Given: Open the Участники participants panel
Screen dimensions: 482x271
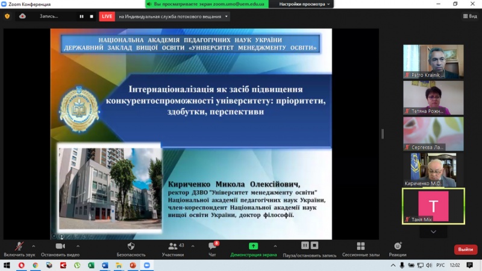Looking at the screenshot, I should (173, 246).
